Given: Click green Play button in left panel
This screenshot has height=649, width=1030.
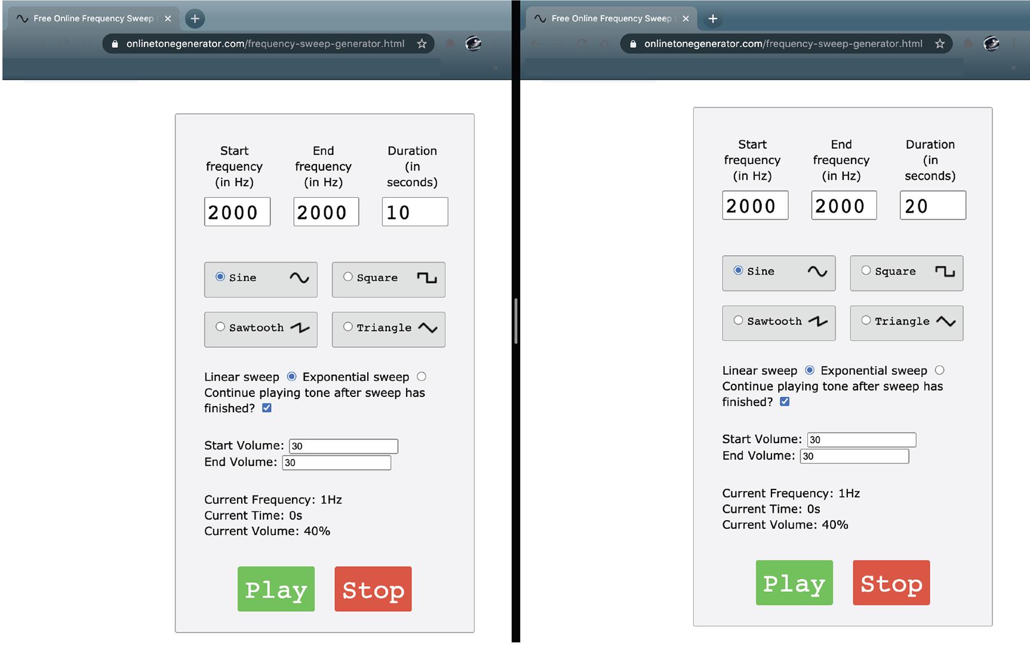Looking at the screenshot, I should [x=276, y=589].
